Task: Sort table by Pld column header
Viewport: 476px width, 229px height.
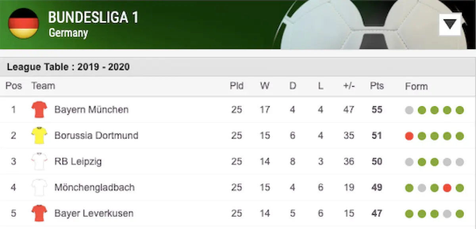Action: point(237,86)
